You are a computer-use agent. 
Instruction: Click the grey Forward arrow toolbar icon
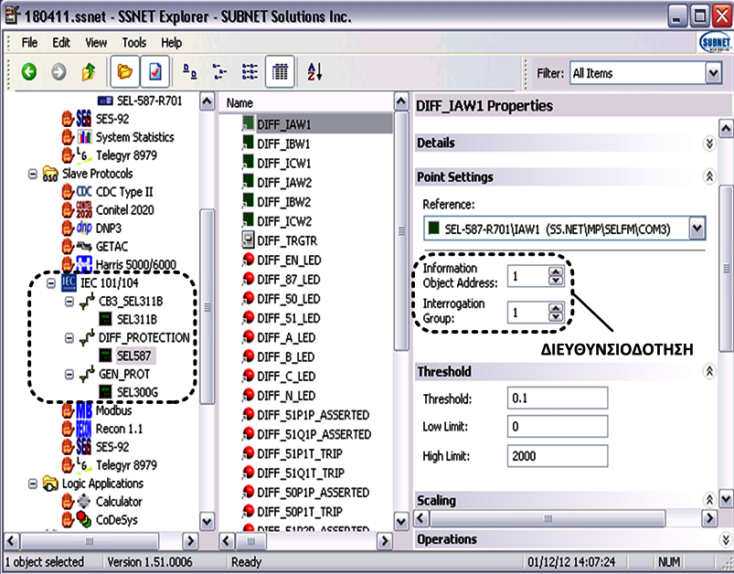(x=59, y=71)
